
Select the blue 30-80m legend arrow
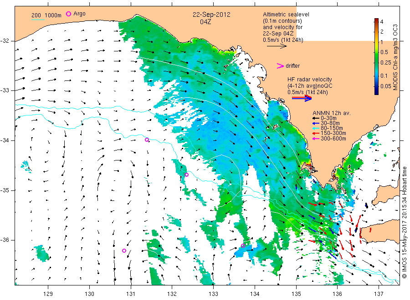[x=316, y=123]
